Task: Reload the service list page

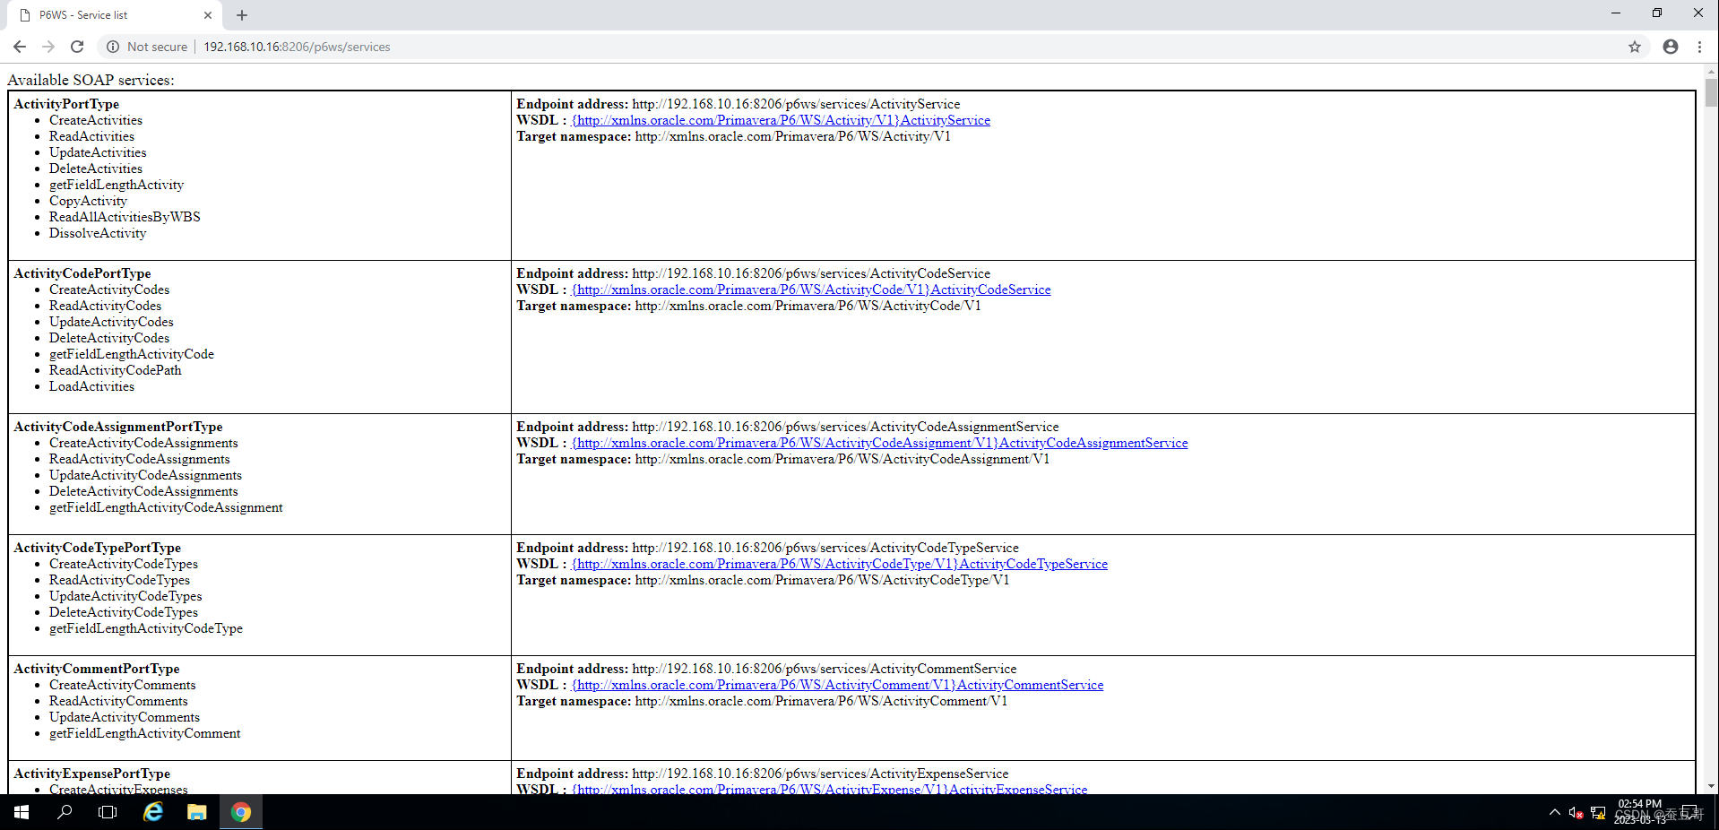Action: click(x=77, y=47)
